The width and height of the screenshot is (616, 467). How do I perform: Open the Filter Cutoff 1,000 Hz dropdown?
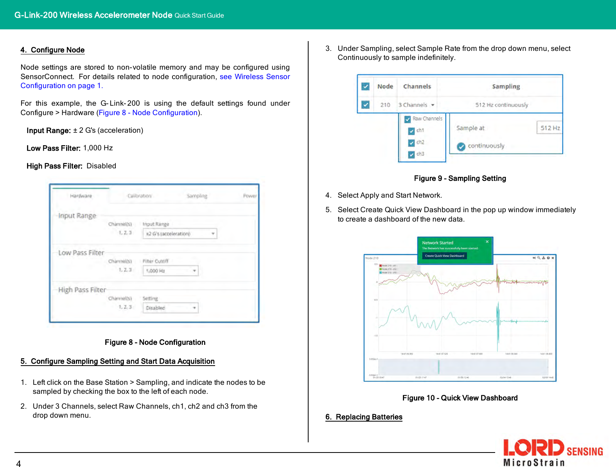[171, 271]
